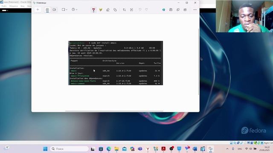Open network and volume quick settings
273x153 pixels.
(x=251, y=149)
